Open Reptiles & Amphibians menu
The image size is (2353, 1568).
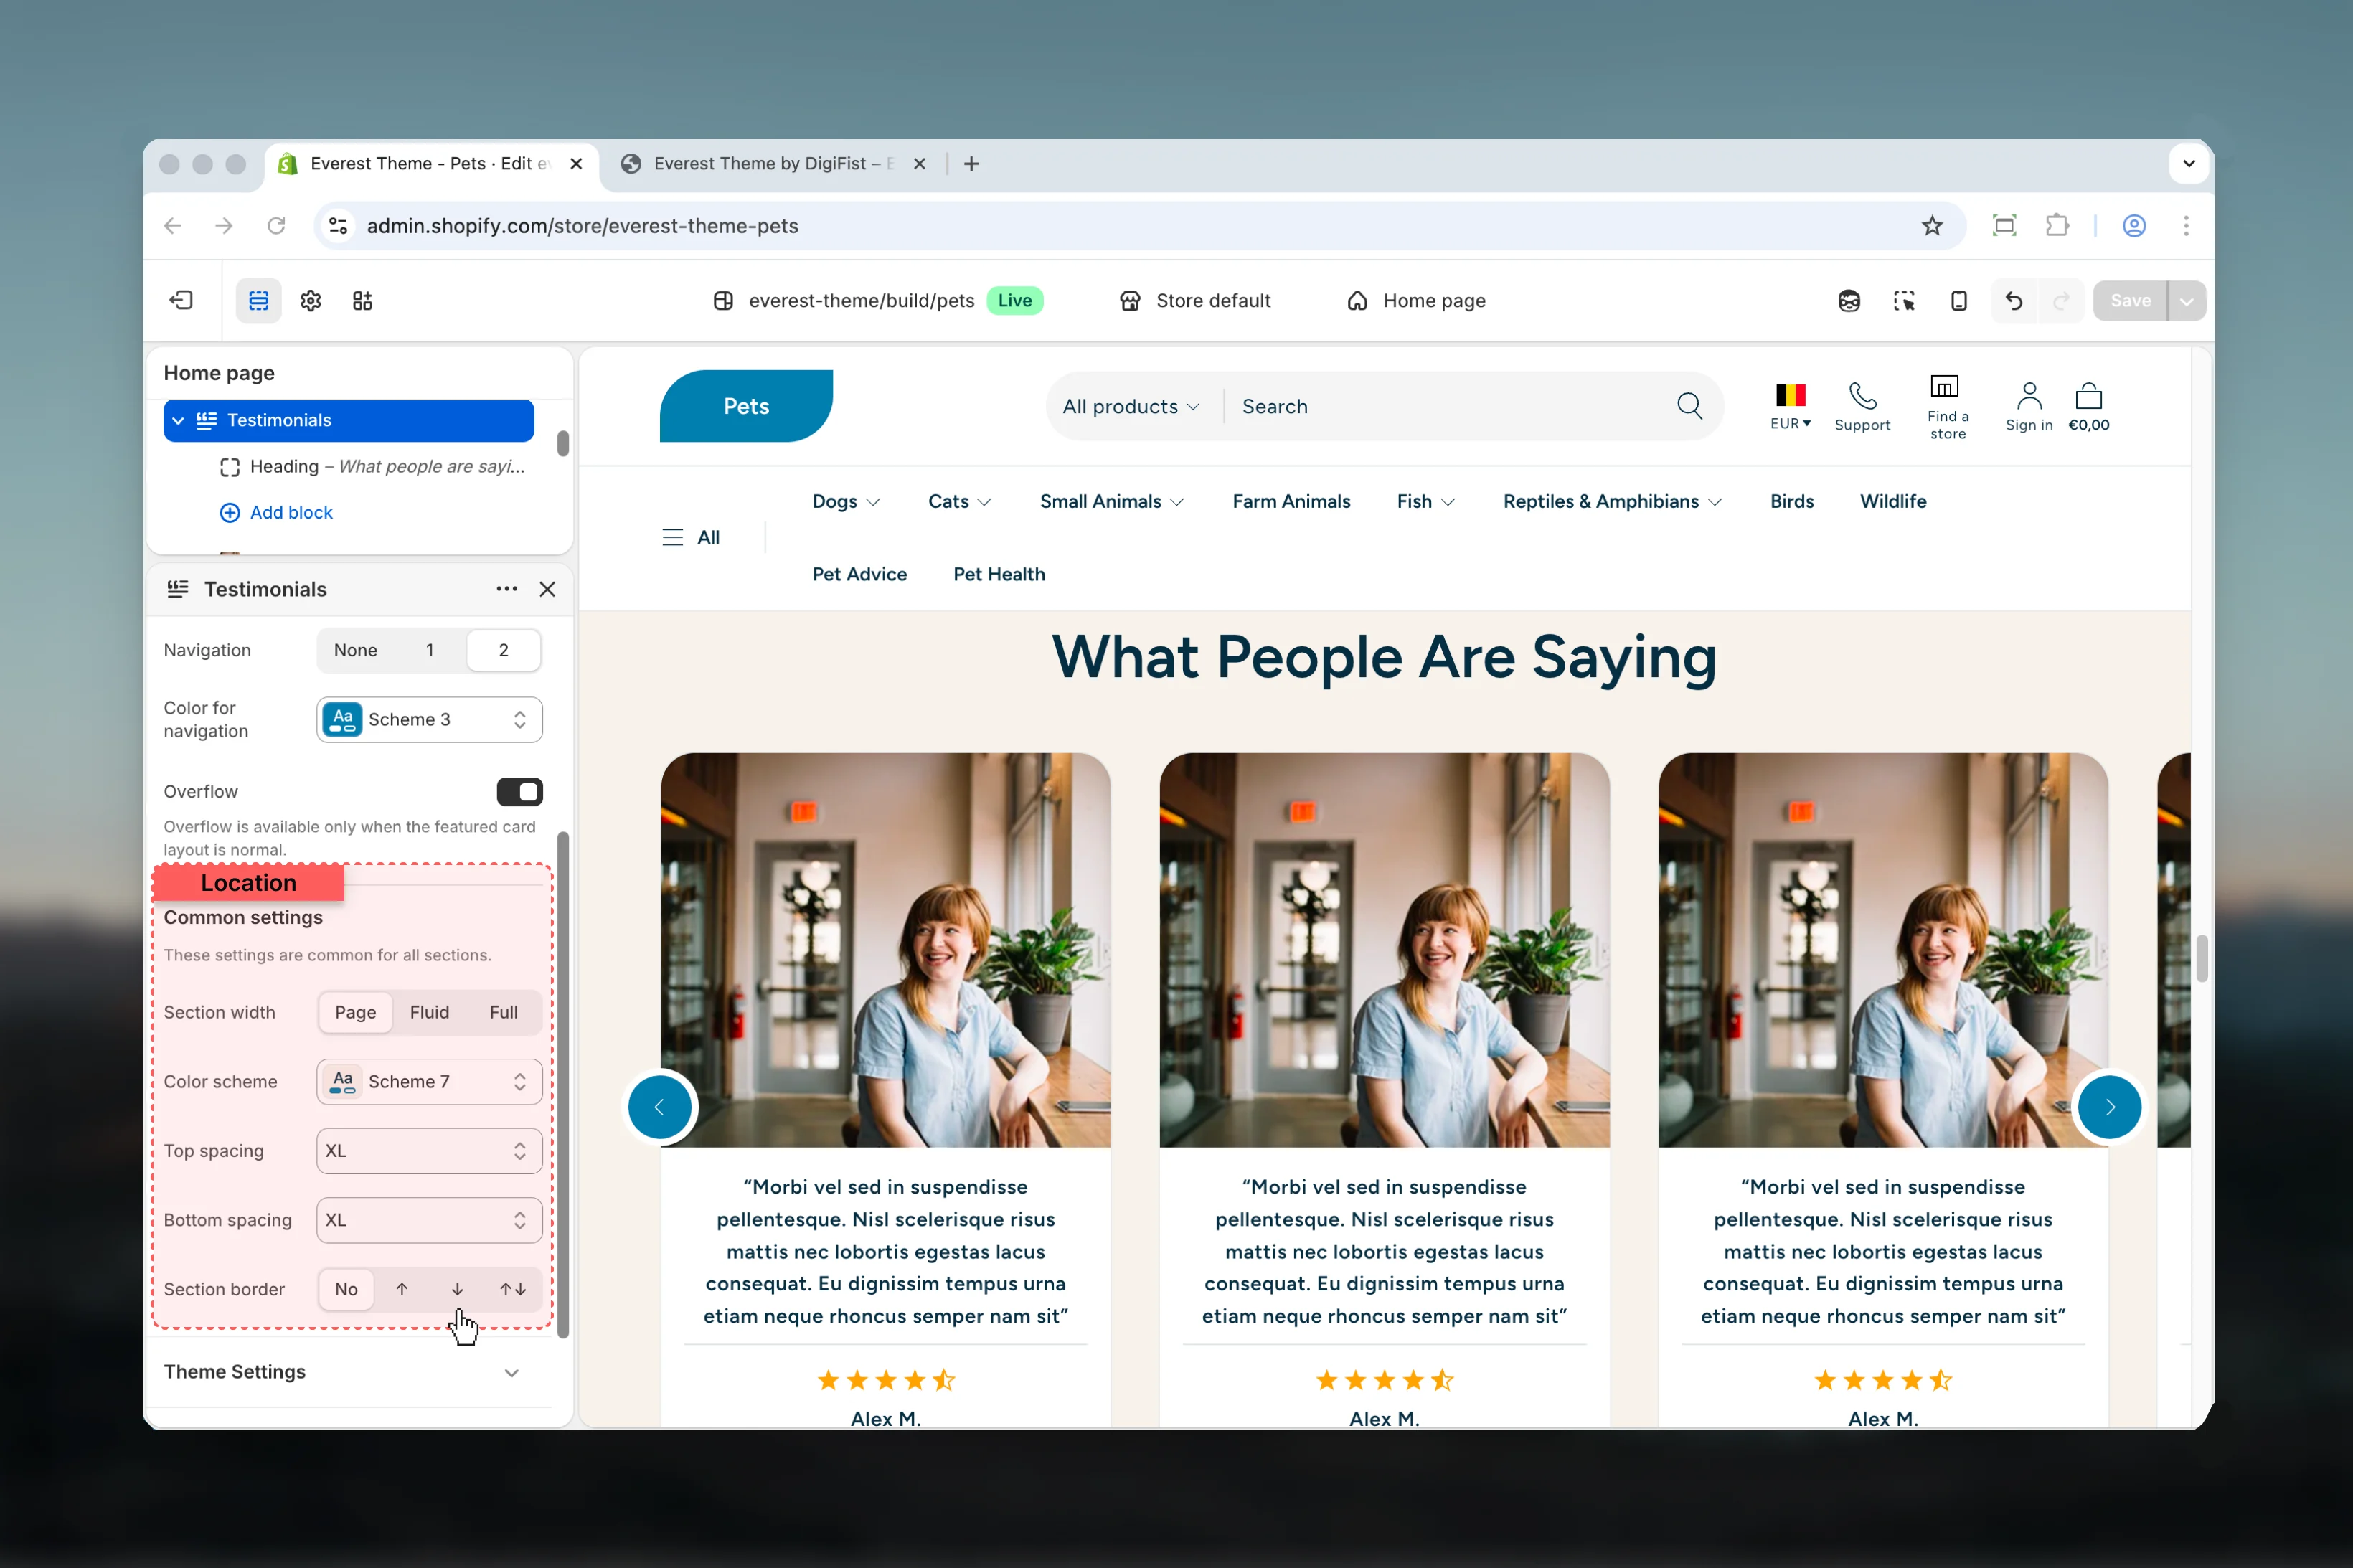[1611, 501]
